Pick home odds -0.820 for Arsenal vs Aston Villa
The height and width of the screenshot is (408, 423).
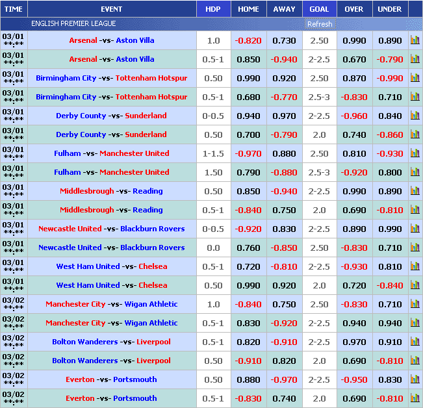248,41
